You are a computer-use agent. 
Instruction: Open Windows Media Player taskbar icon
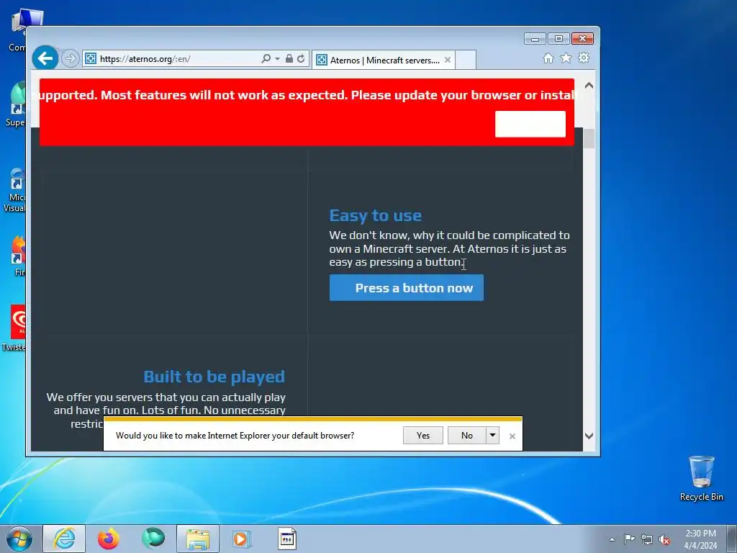tap(243, 539)
